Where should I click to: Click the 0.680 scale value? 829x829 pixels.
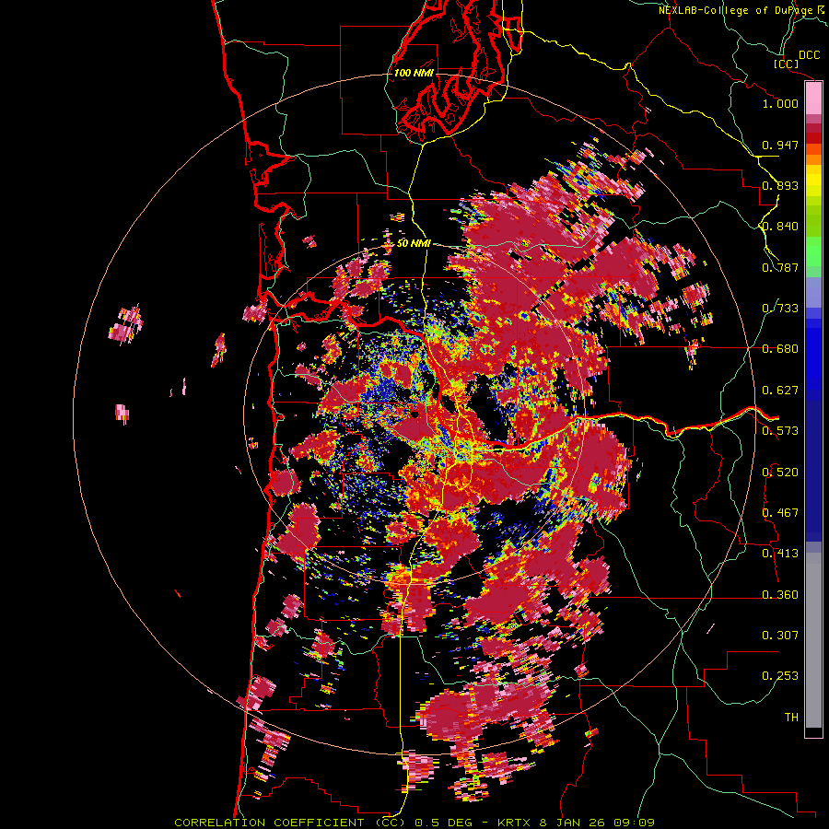pyautogui.click(x=780, y=349)
